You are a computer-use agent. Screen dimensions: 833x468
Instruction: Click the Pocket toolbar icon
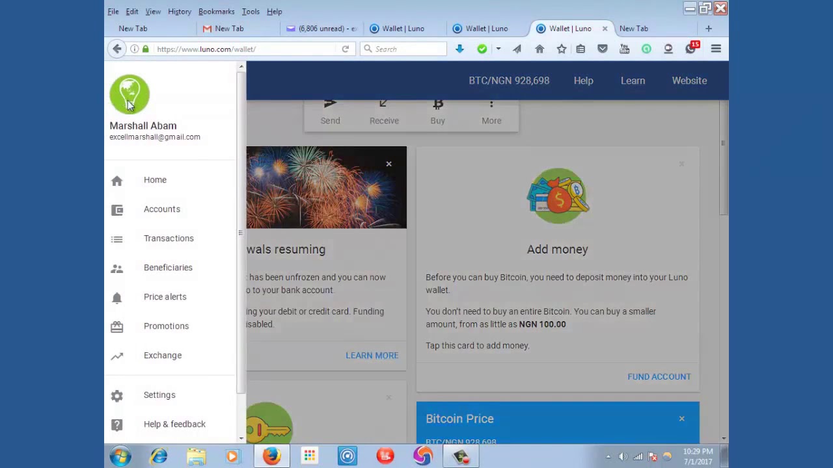(603, 49)
